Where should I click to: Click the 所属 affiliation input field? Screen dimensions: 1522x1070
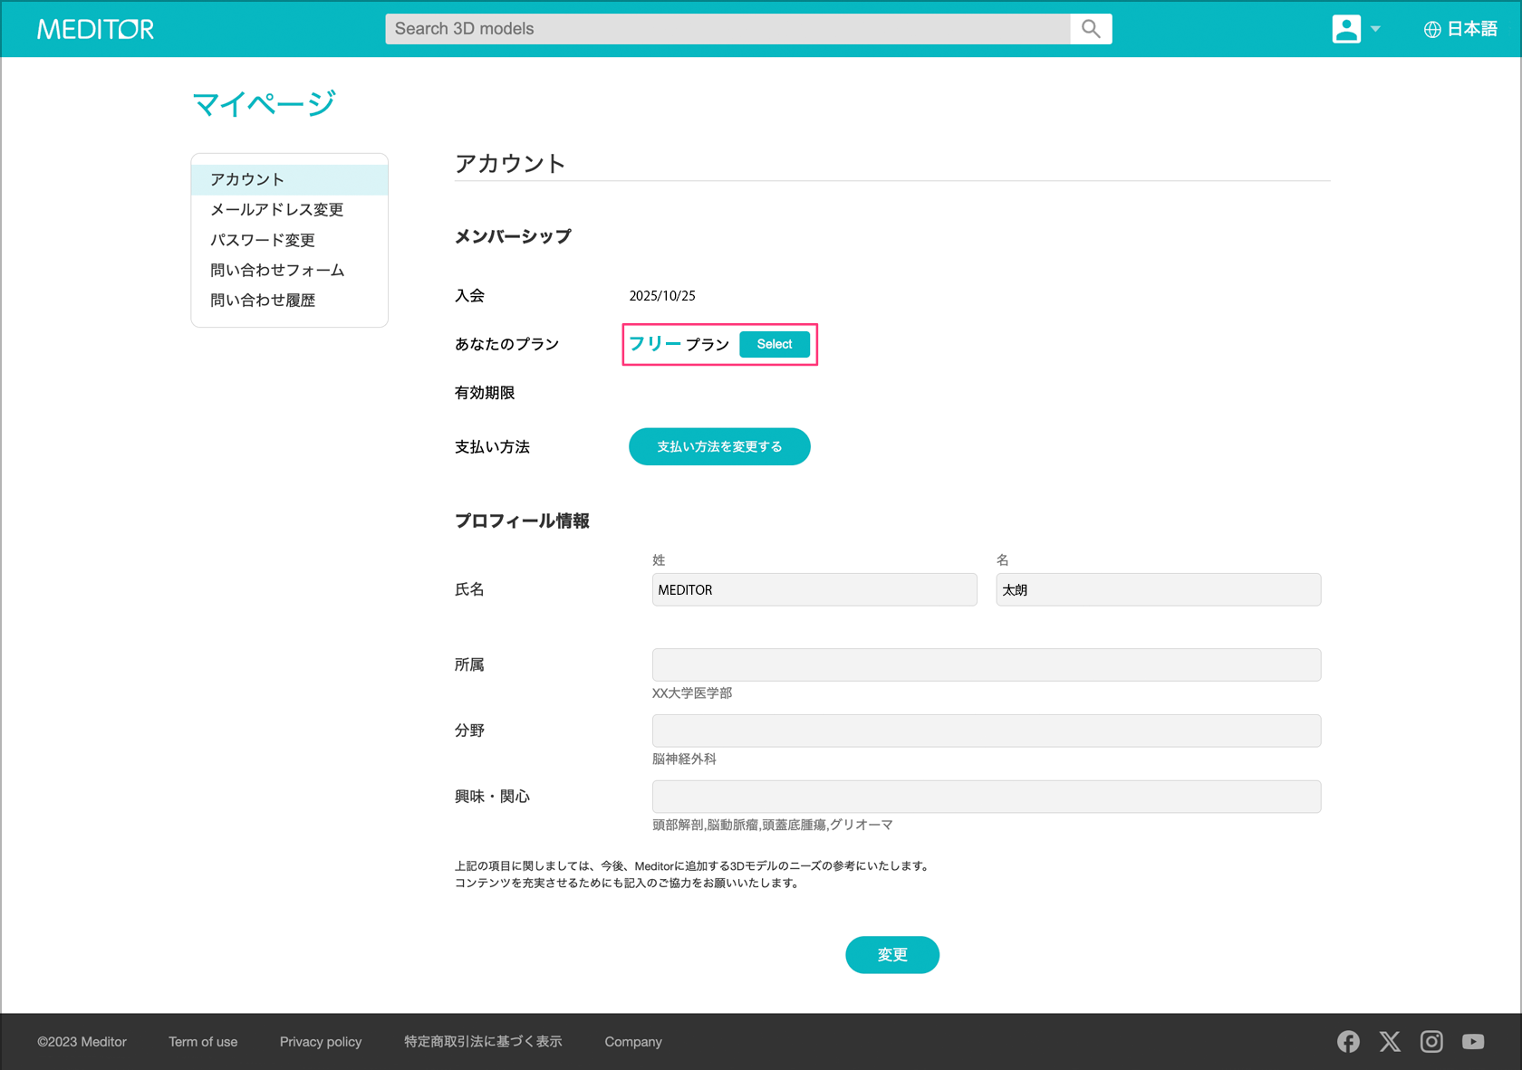(x=986, y=664)
